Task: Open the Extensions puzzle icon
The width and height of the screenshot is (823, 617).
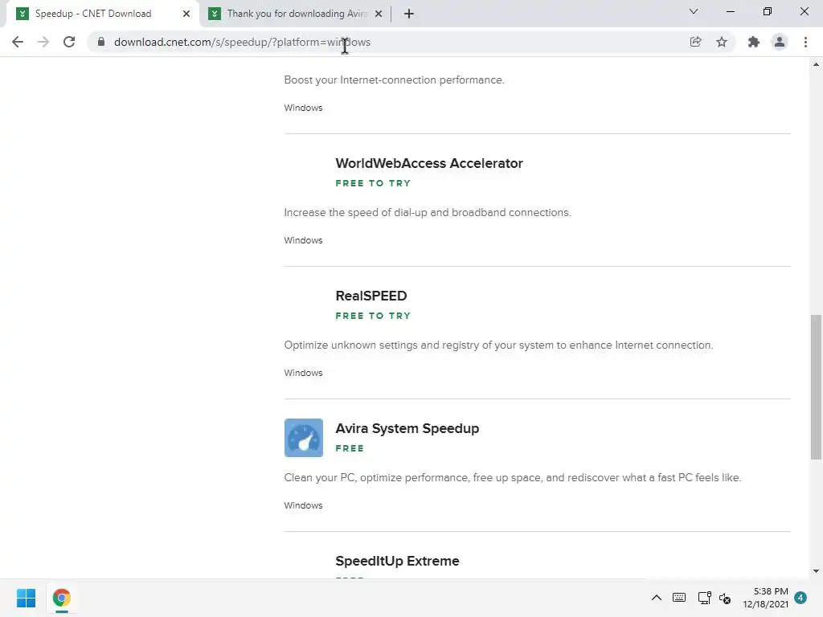Action: pyautogui.click(x=754, y=42)
